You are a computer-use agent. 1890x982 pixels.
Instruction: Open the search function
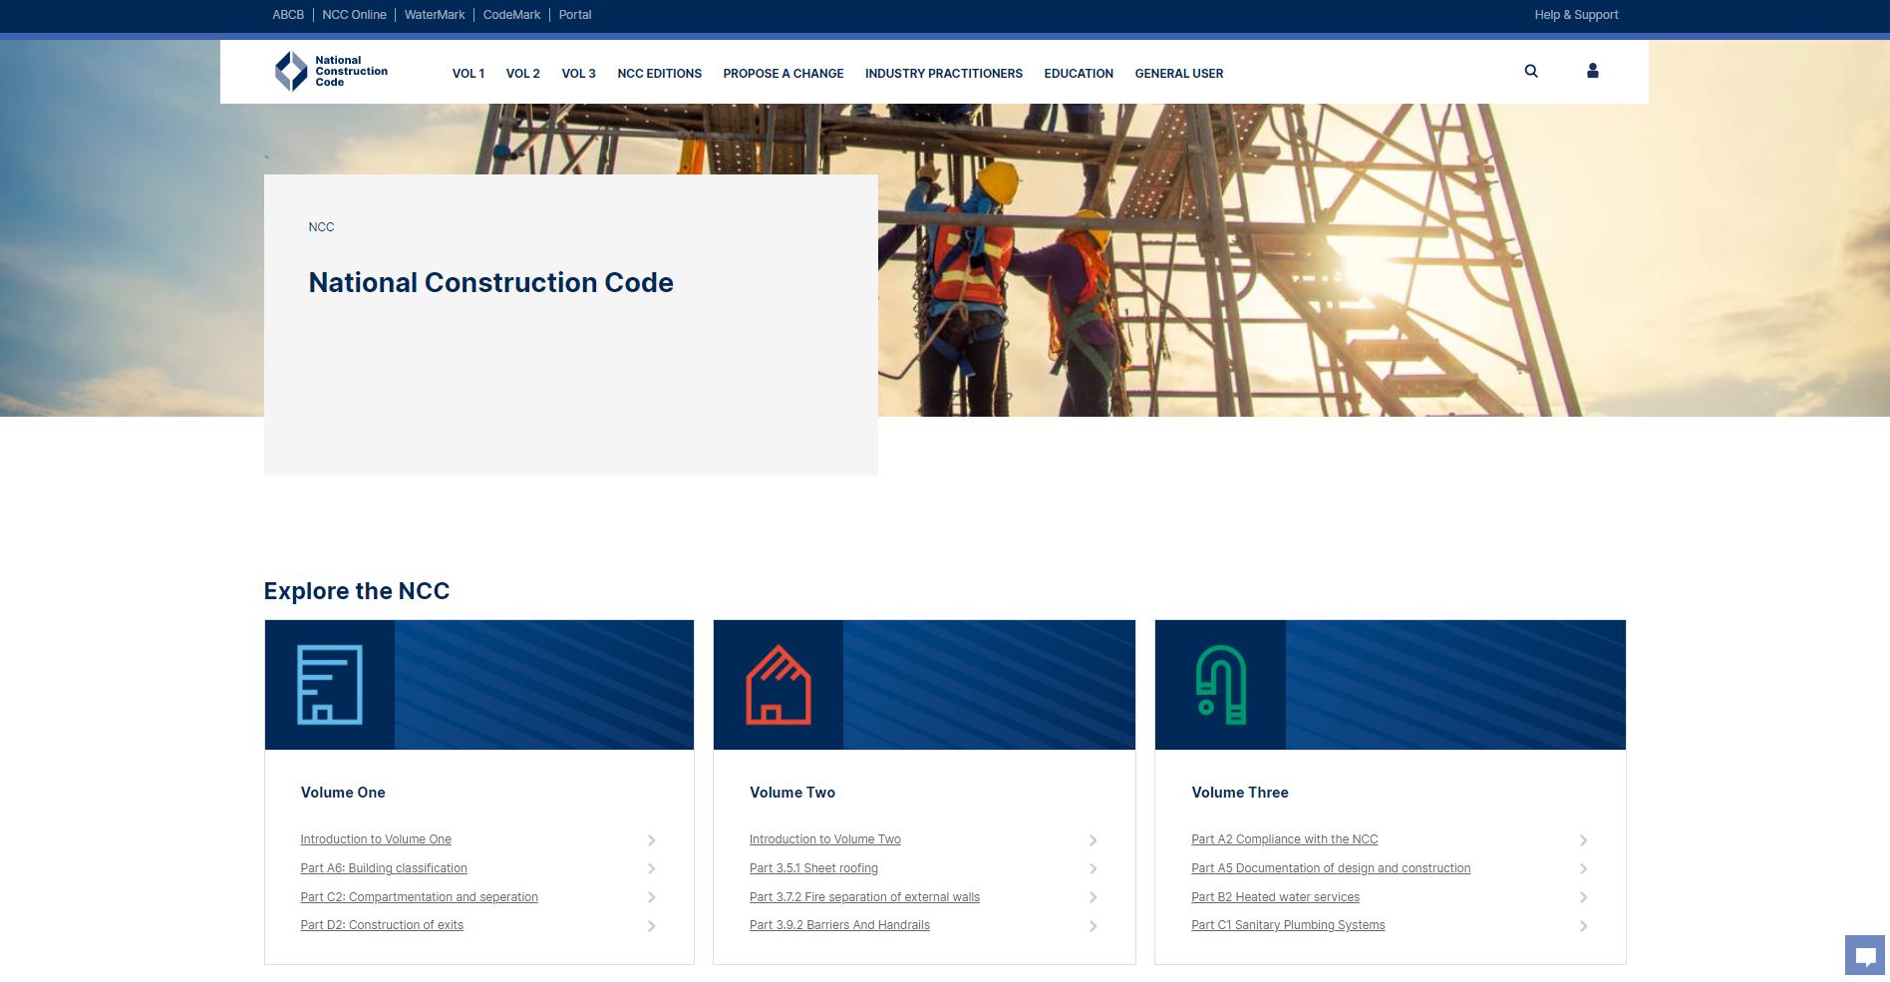tap(1530, 71)
